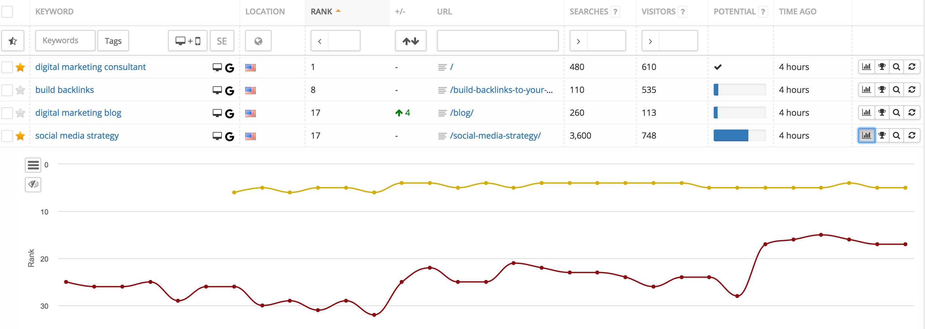Star the build backlinks keyword
Screen dimensions: 925x329
21,90
